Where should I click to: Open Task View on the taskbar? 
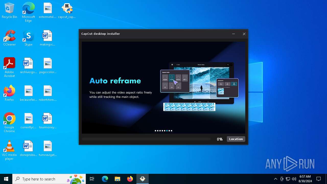click(92, 179)
